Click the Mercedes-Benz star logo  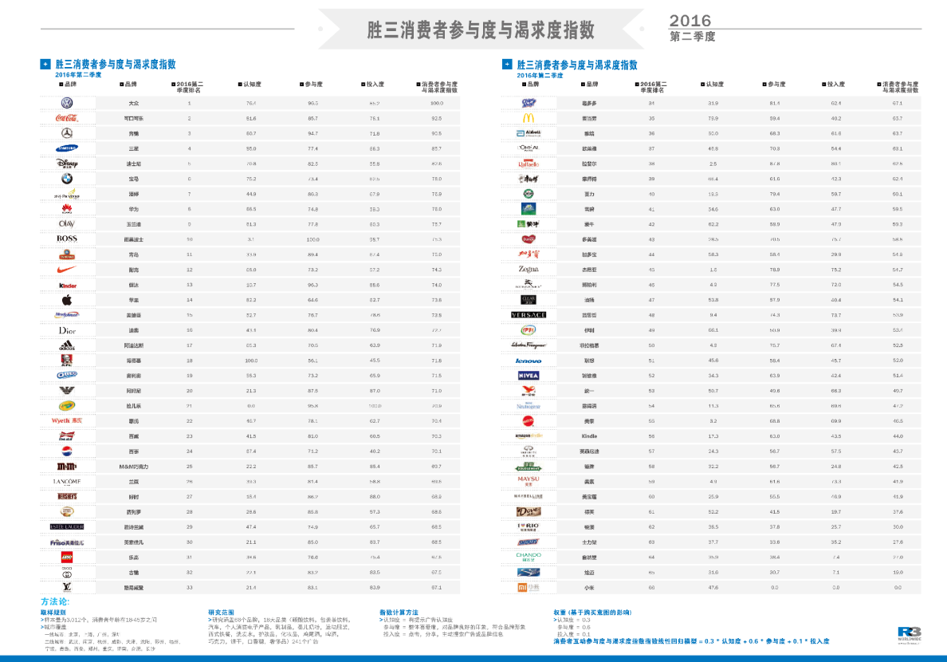(x=67, y=133)
